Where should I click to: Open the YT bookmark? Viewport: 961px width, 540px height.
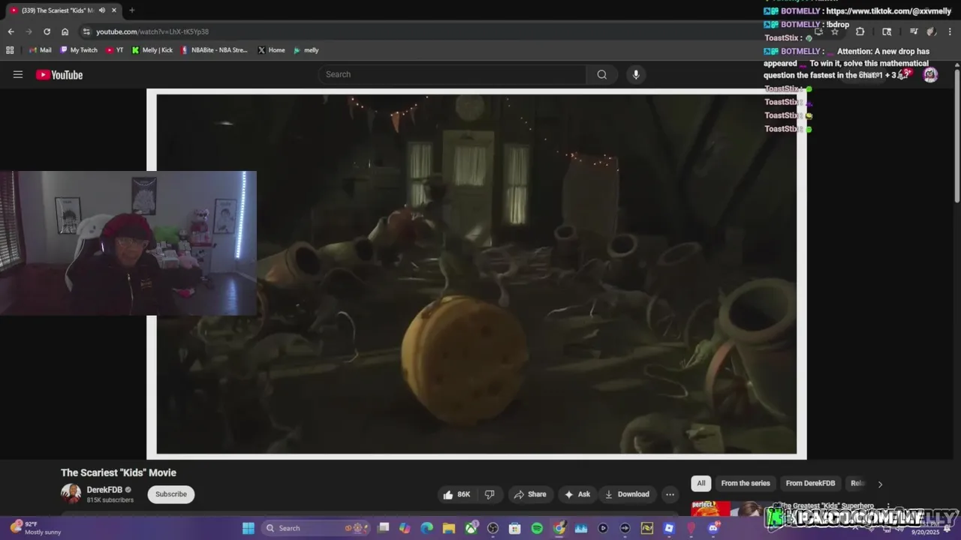pyautogui.click(x=115, y=50)
